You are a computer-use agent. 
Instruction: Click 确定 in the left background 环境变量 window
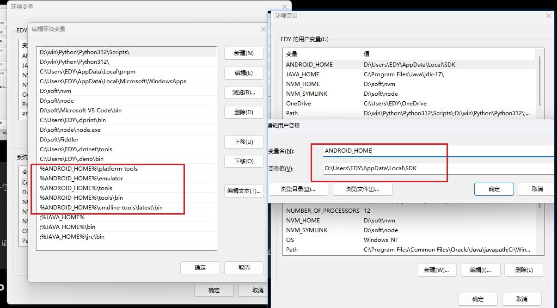[214, 290]
